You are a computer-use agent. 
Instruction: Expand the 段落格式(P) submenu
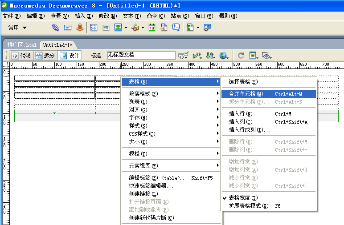tap(171, 94)
